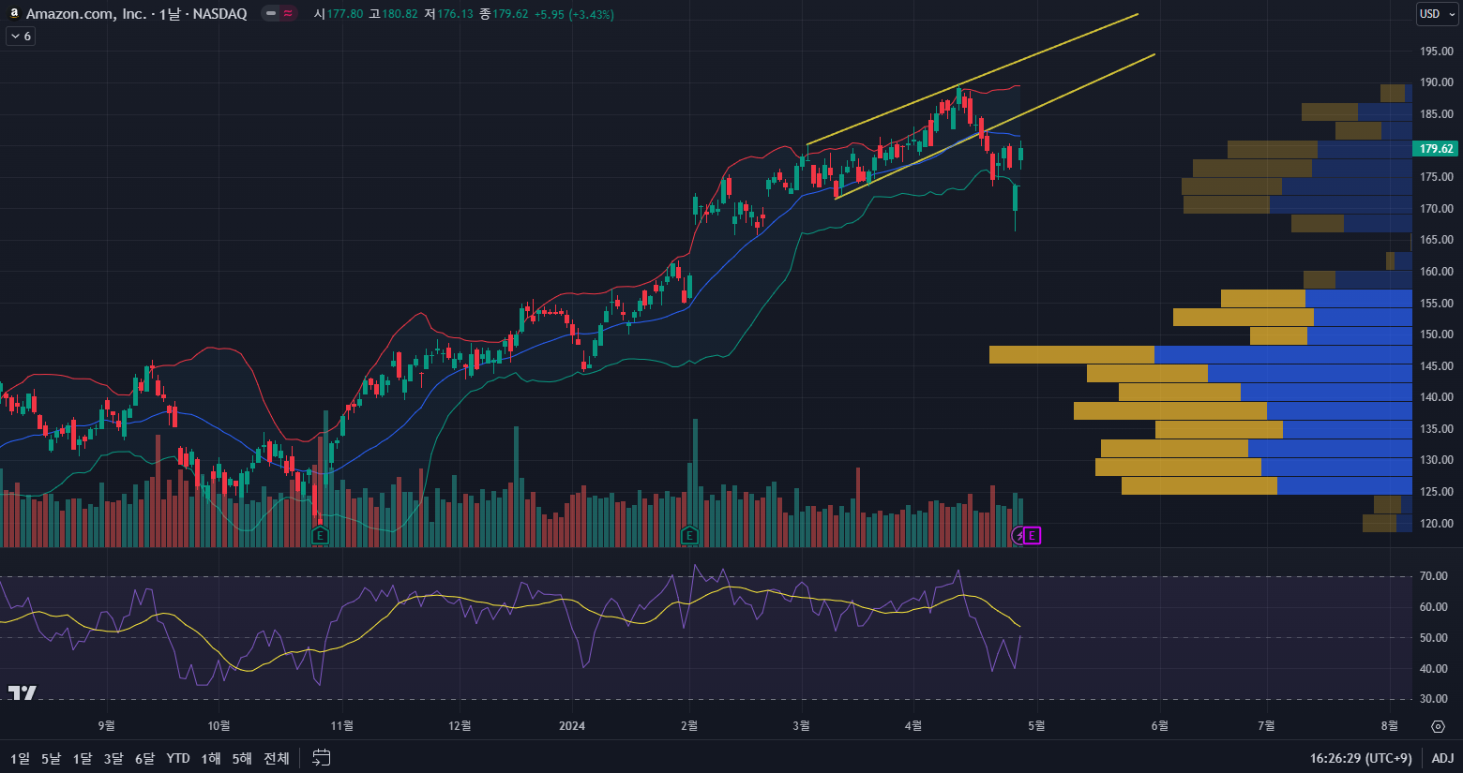Select the 5날 date range

point(51,758)
